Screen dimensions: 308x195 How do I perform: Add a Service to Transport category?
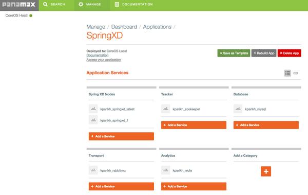[x=121, y=186]
